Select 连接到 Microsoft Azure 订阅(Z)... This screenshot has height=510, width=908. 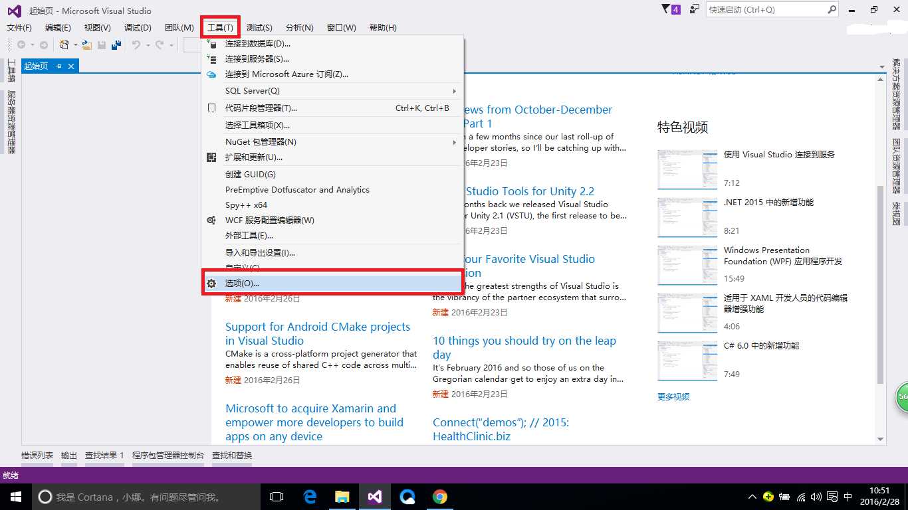tap(332, 74)
